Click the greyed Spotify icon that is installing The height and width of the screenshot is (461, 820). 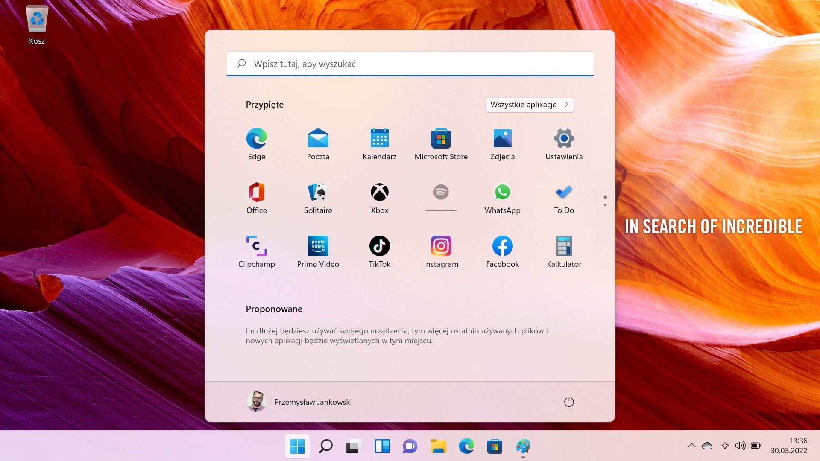441,192
